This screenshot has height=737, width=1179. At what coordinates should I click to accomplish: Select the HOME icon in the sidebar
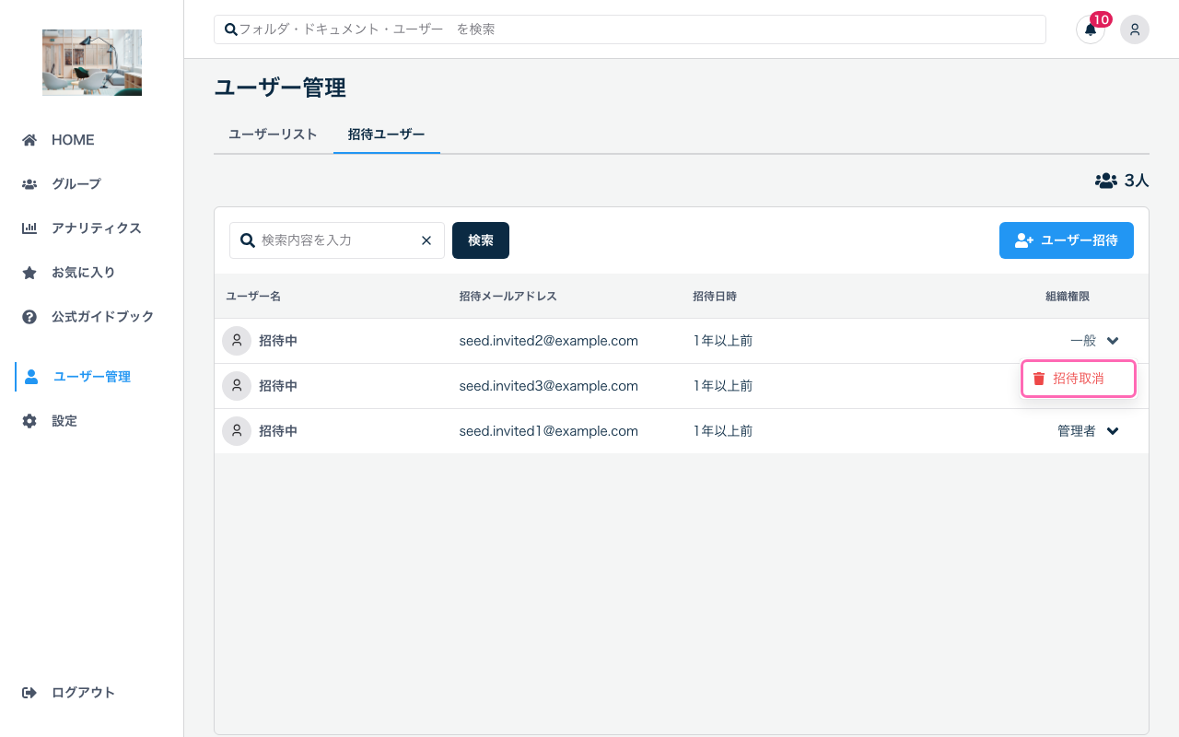(29, 139)
